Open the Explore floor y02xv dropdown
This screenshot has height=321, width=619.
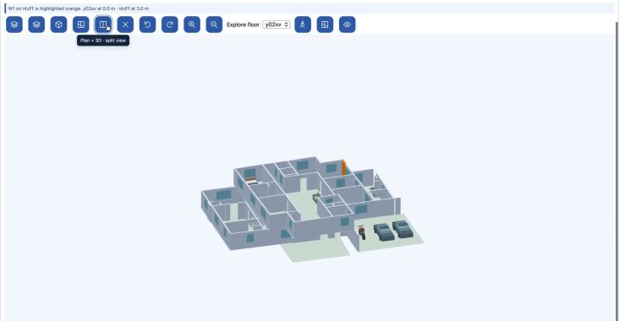click(x=277, y=24)
